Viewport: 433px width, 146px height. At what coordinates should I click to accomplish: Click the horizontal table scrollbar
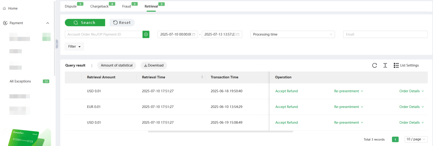click(x=220, y=131)
